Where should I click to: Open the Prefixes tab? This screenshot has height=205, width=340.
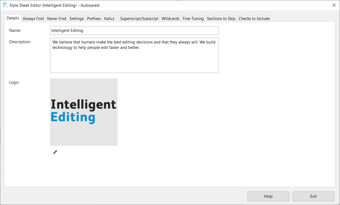(94, 19)
